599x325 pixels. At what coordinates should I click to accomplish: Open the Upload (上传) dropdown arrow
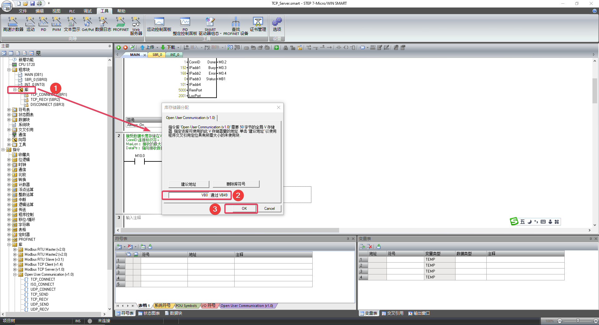(x=157, y=48)
